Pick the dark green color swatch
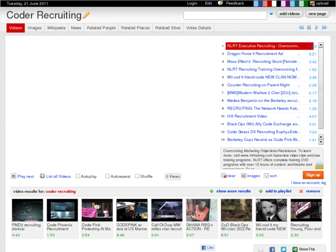Image resolution: width=336 pixels, height=252 pixels. 306,3
